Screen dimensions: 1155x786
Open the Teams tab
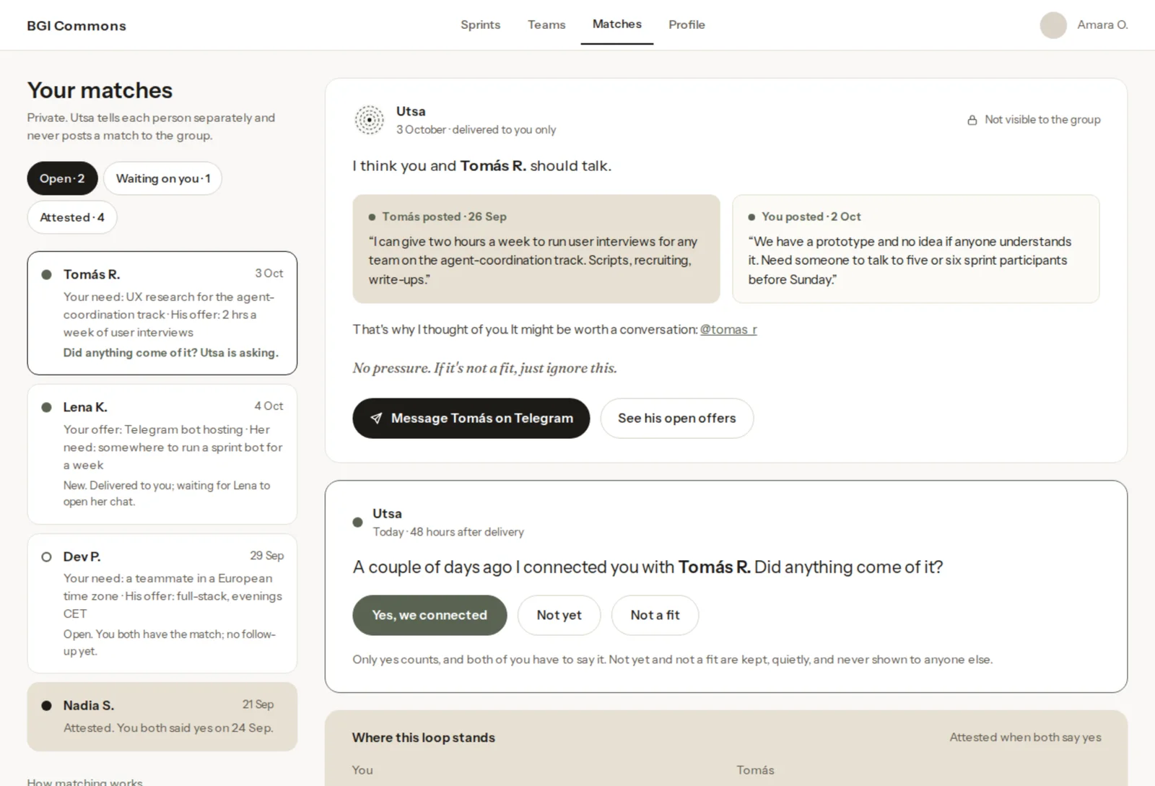point(546,25)
